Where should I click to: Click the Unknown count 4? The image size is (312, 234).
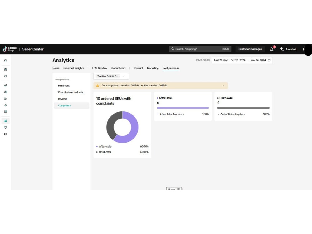(218, 103)
